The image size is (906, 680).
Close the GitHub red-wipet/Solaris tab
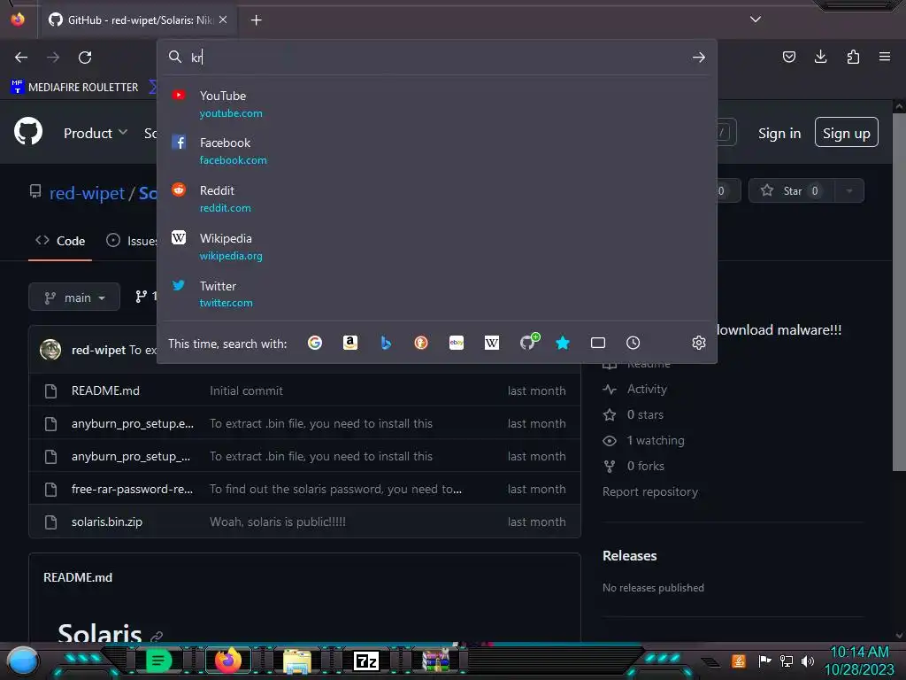223,19
